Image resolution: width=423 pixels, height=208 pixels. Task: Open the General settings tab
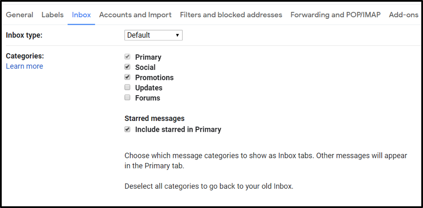19,15
